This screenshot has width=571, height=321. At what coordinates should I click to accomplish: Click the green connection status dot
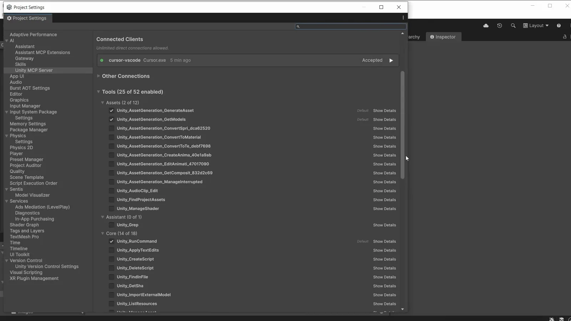click(102, 60)
